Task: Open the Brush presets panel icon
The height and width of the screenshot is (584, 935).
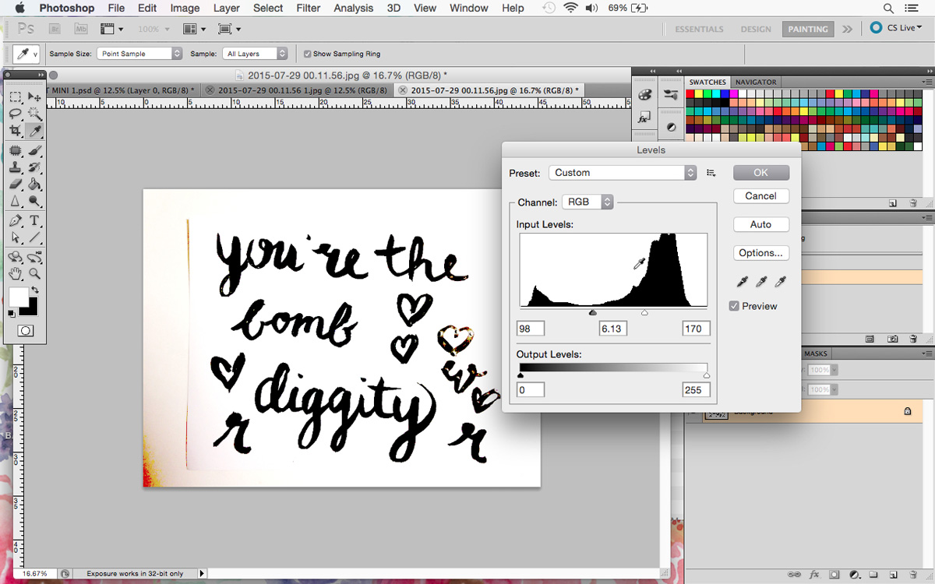Action: click(671, 95)
